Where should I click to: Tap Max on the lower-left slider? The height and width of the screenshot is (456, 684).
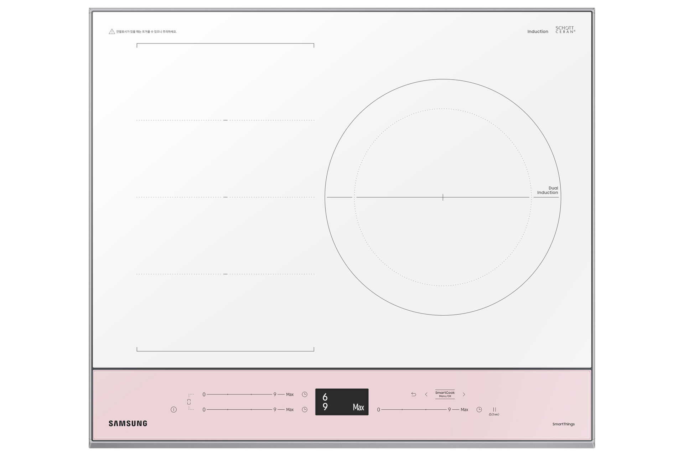click(290, 410)
